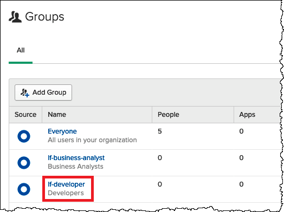The width and height of the screenshot is (284, 212).
Task: Click the Apps column header
Action: 247,115
